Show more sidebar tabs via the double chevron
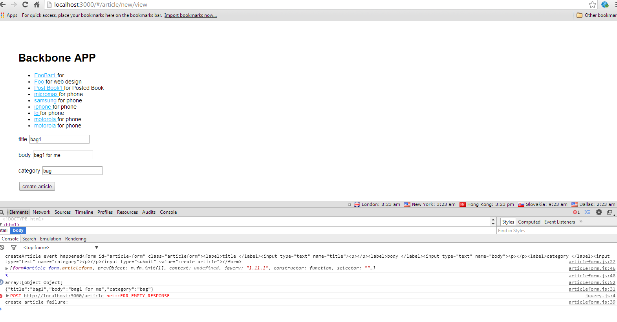This screenshot has width=617, height=322. pyautogui.click(x=581, y=222)
